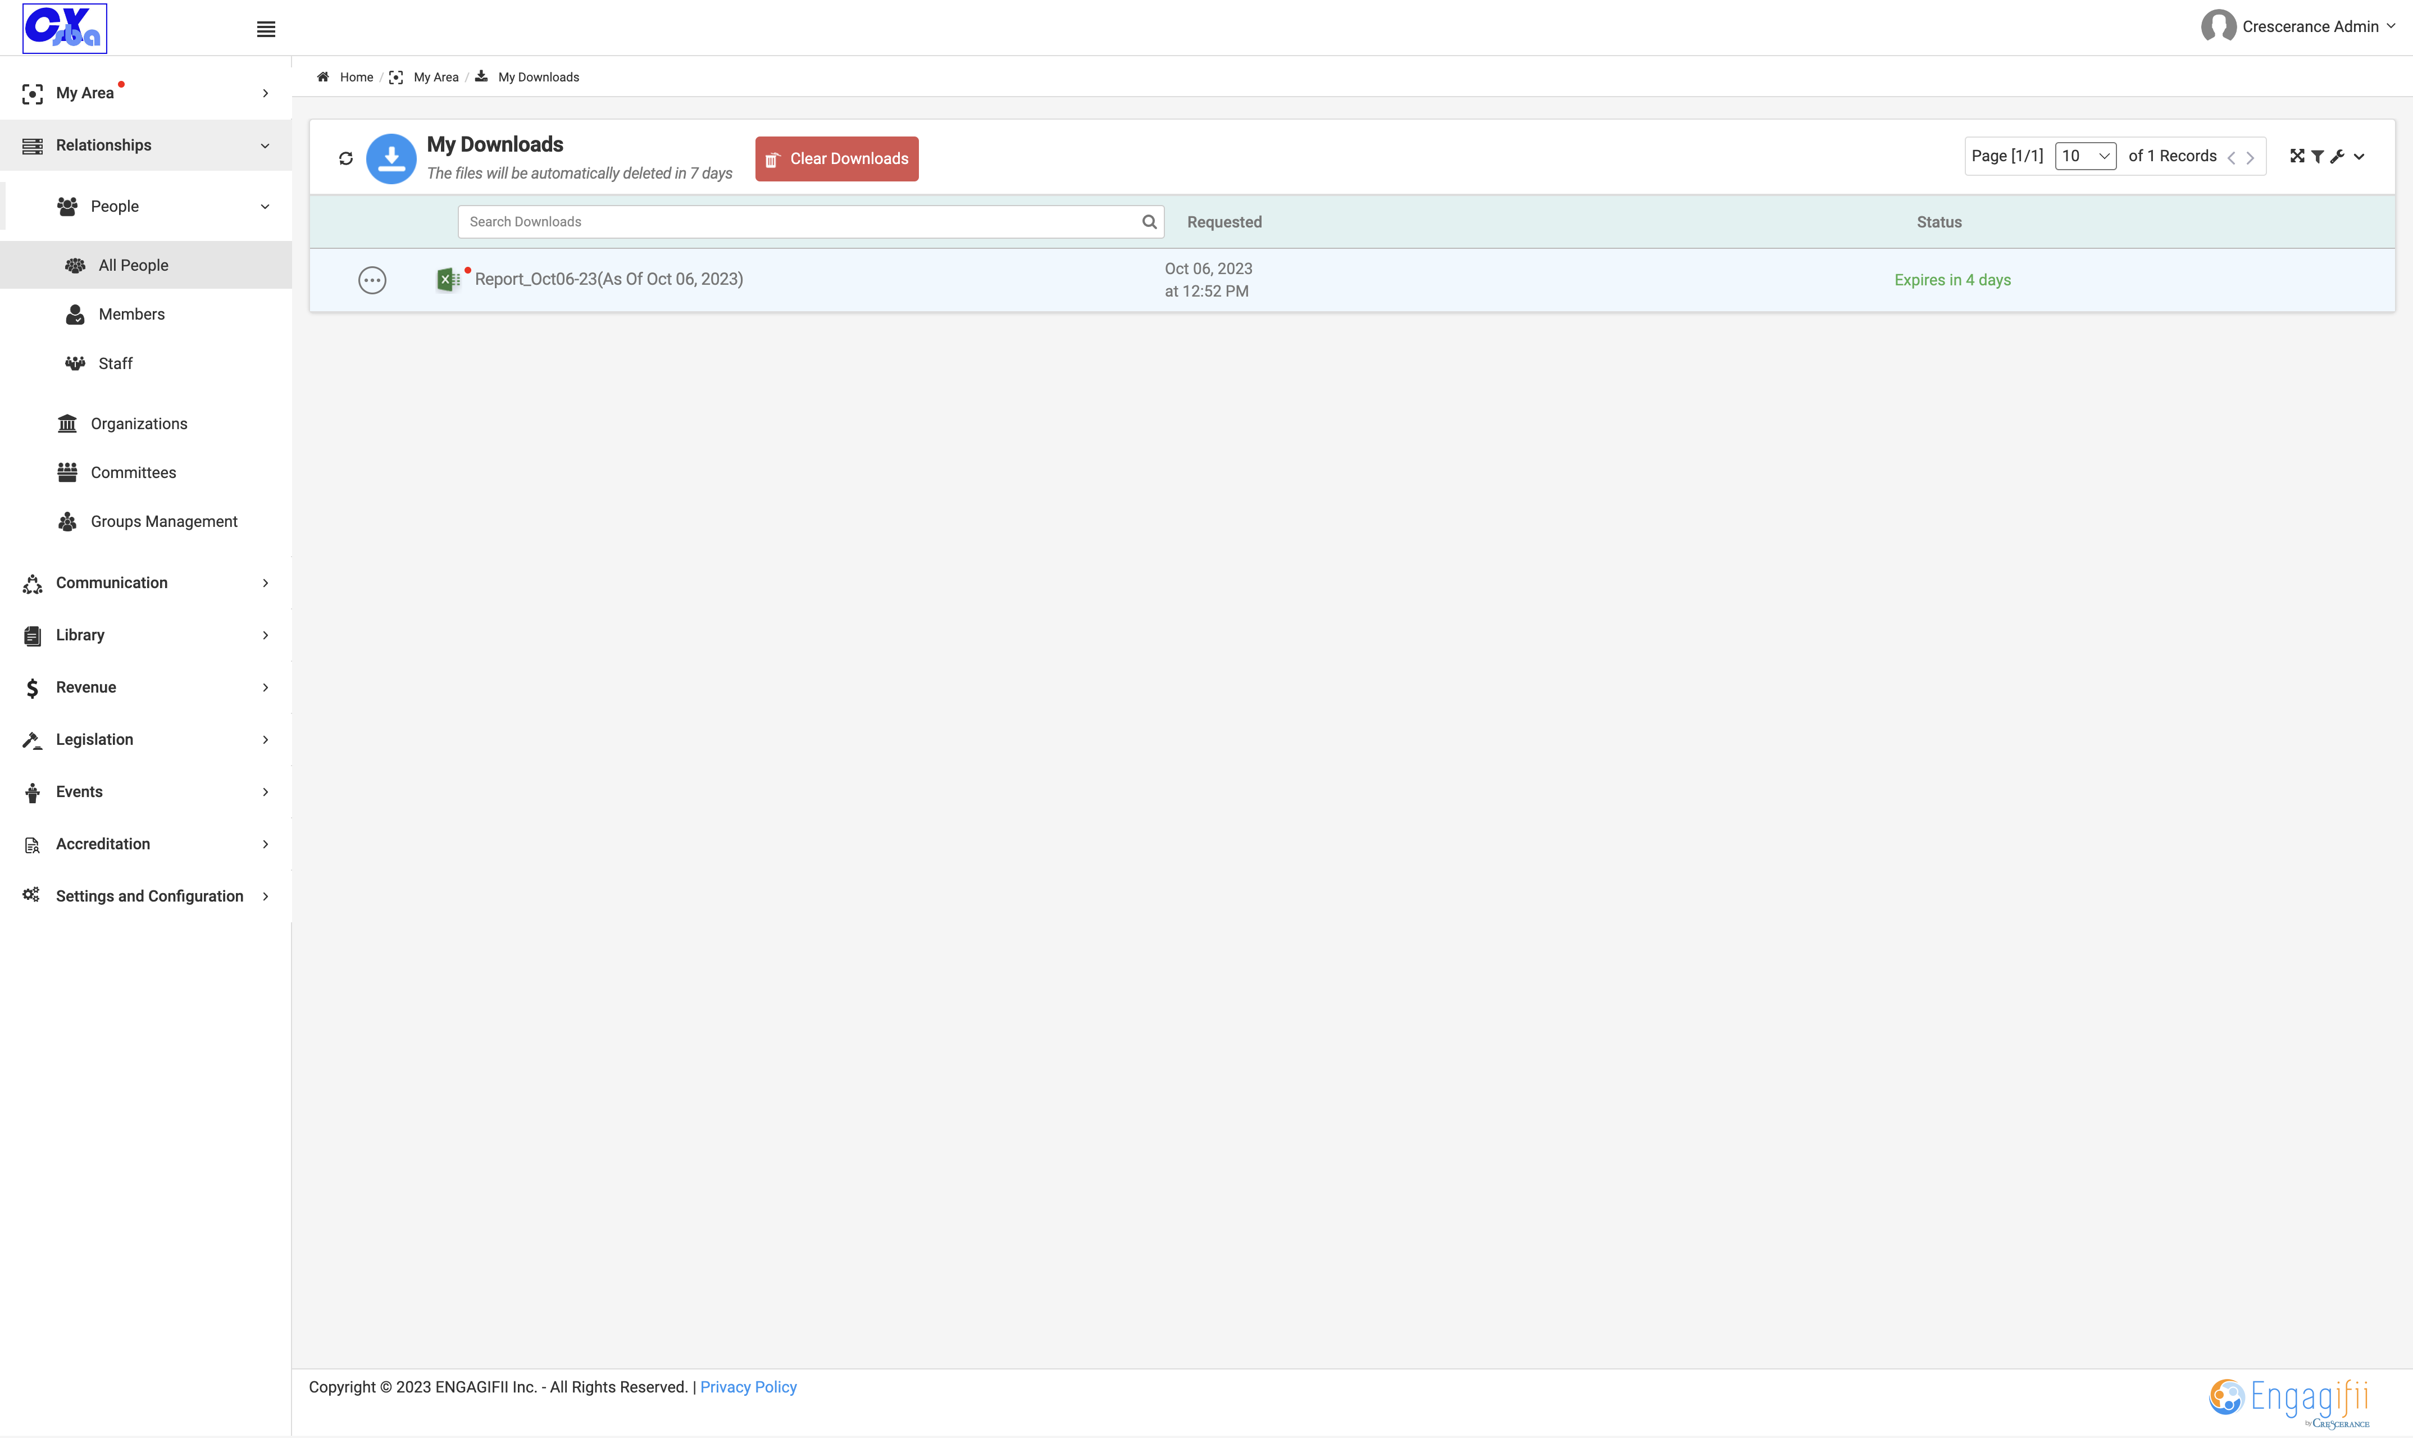Toggle the hamburger sidebar menu
Image resolution: width=2413 pixels, height=1438 pixels.
pos(266,29)
